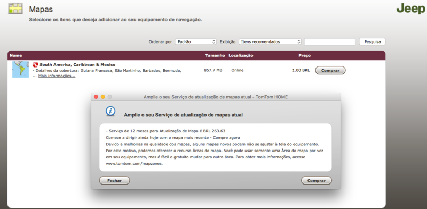Sort by the Preço column header

tap(304, 55)
